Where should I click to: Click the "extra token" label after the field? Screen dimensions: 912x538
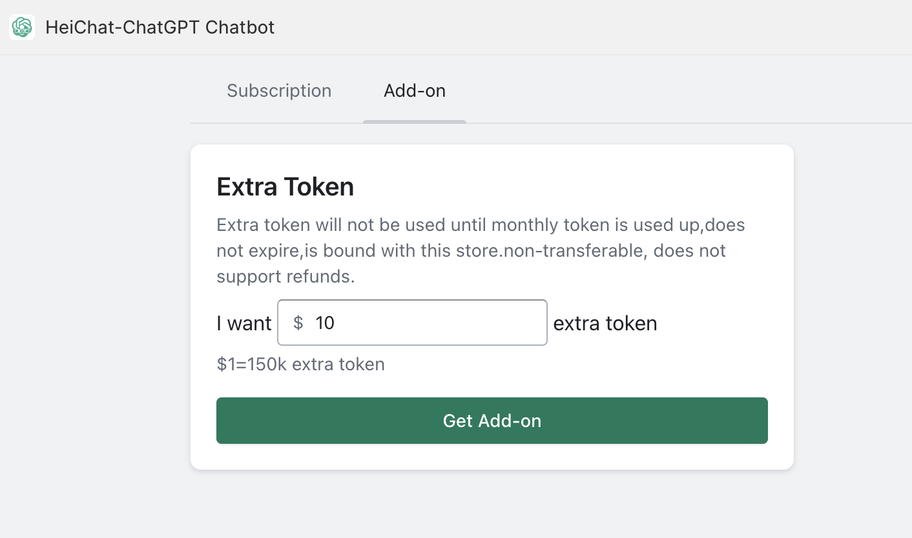(x=605, y=323)
